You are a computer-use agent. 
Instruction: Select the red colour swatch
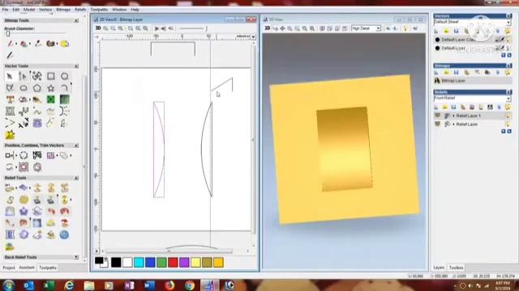173,262
